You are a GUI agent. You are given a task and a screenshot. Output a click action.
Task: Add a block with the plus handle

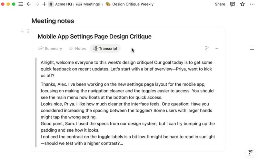pyautogui.click(x=22, y=31)
